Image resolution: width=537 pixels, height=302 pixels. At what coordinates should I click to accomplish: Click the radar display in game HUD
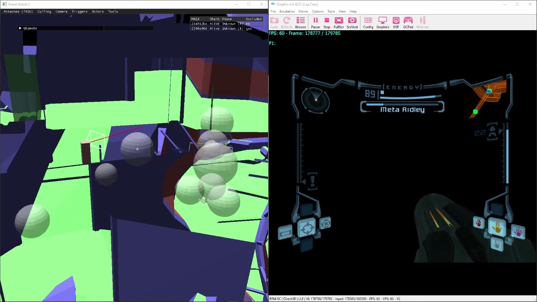pyautogui.click(x=315, y=99)
